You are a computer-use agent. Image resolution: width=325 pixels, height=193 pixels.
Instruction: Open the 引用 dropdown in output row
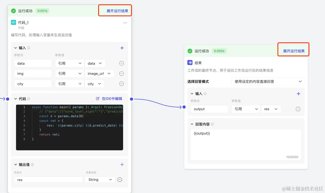(x=246, y=109)
